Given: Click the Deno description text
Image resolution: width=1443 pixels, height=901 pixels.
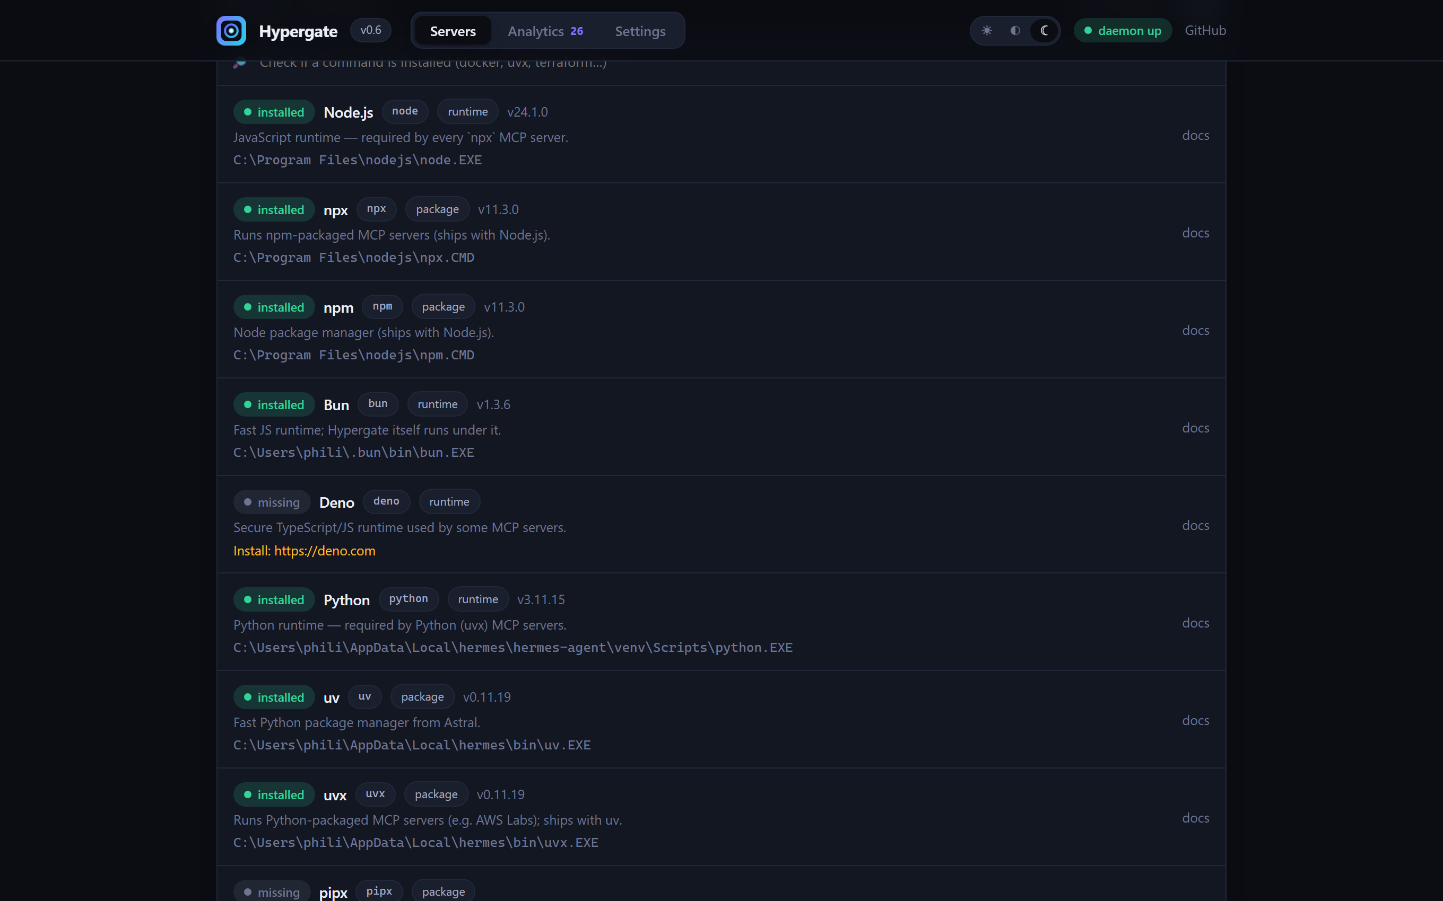Looking at the screenshot, I should point(399,527).
